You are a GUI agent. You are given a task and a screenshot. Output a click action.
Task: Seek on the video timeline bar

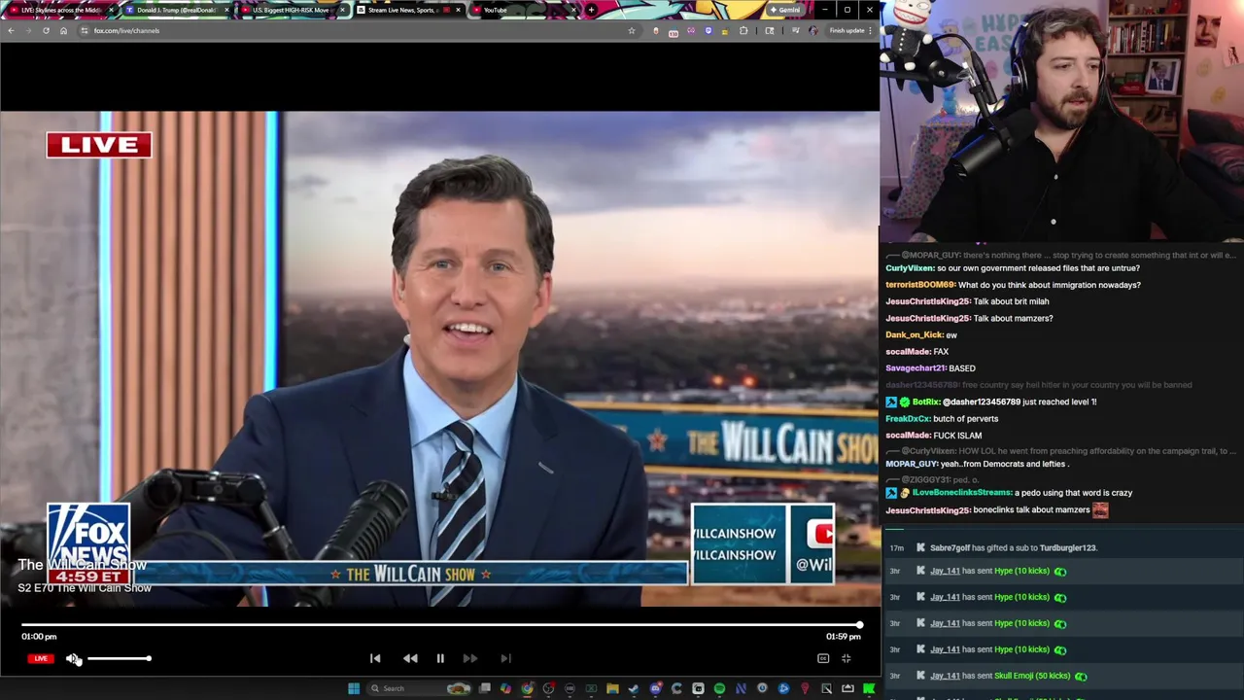pyautogui.click(x=440, y=624)
